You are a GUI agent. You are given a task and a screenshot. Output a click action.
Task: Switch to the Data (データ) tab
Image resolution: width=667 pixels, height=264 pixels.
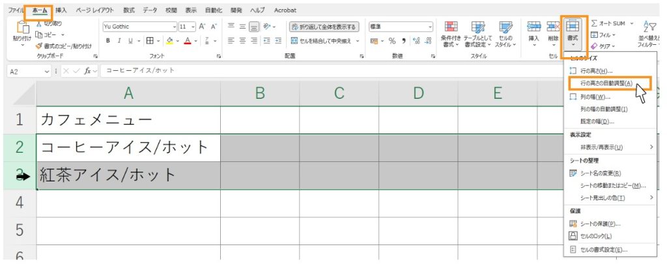pos(150,10)
